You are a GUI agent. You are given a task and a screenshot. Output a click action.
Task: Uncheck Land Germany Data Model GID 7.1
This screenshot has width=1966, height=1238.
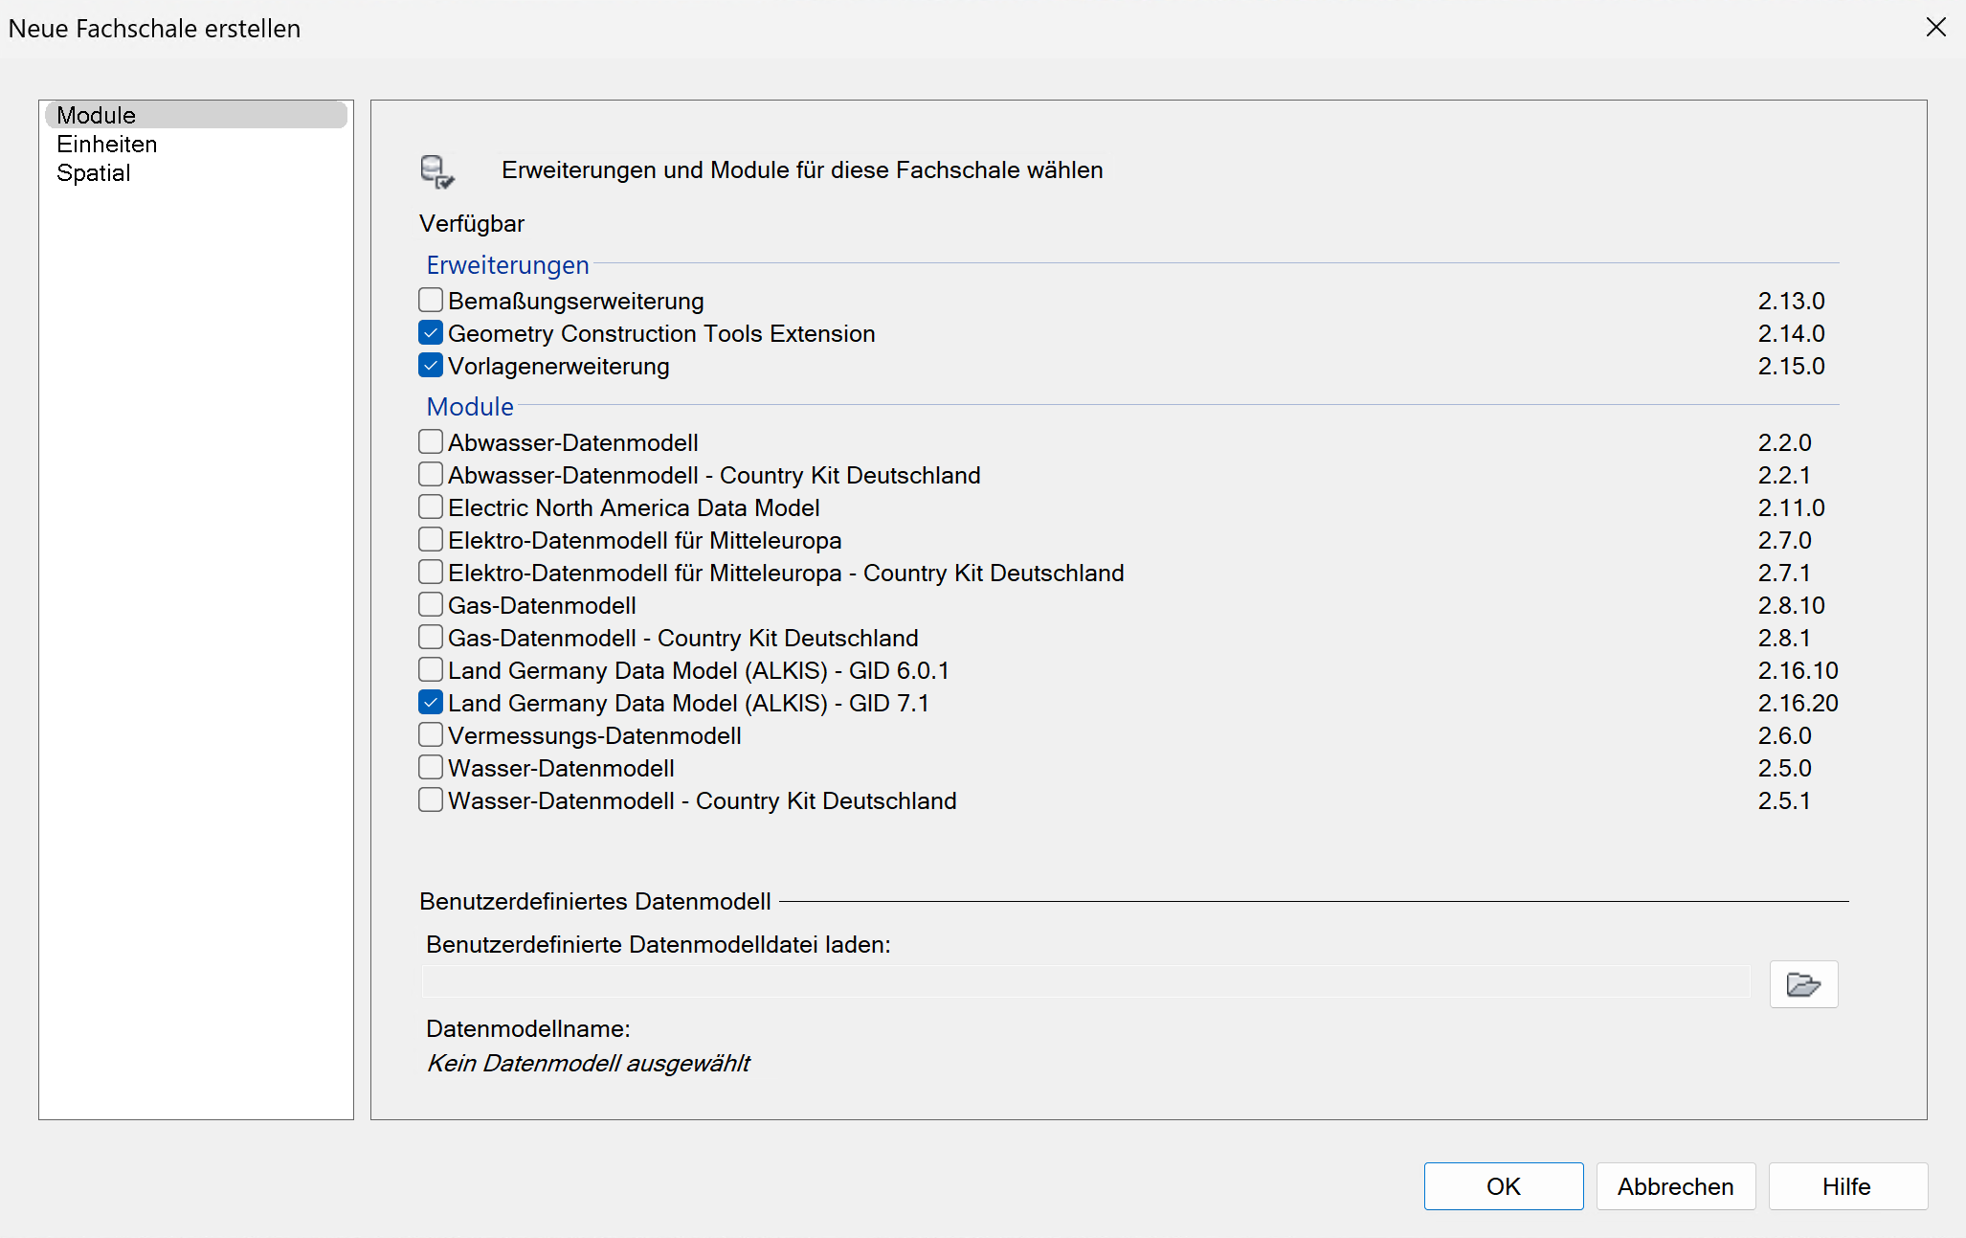coord(431,703)
